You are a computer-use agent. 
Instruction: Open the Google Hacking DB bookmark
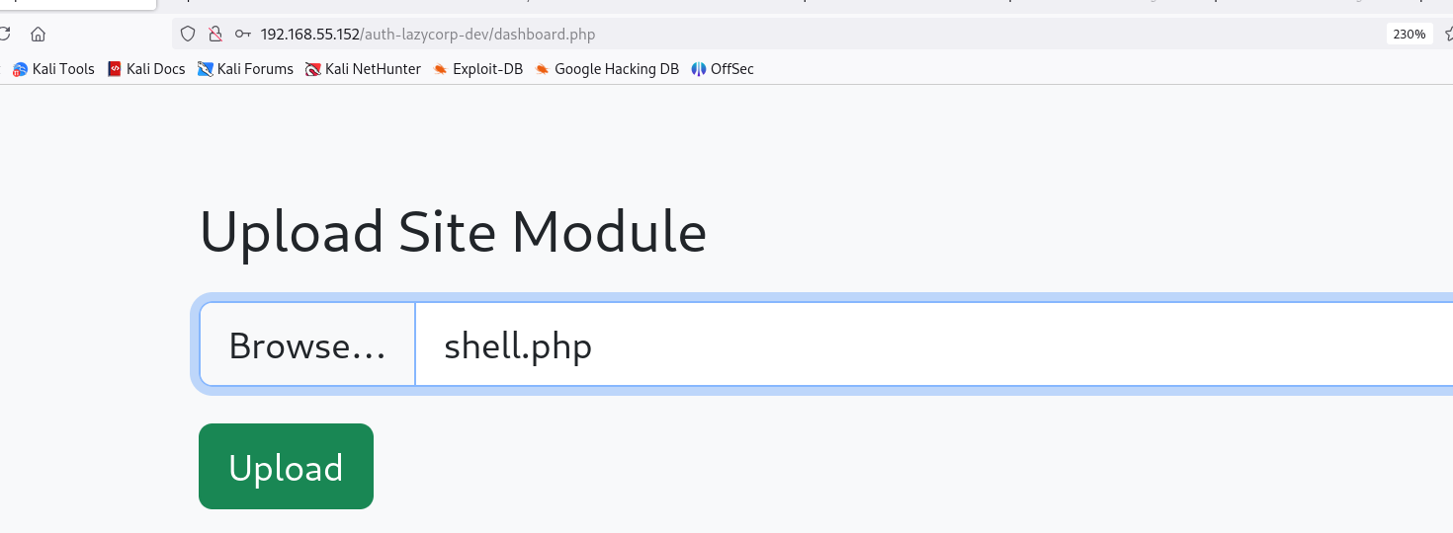[x=607, y=69]
